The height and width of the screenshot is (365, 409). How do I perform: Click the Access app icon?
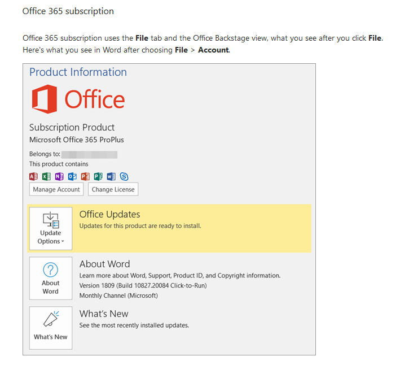coord(33,177)
